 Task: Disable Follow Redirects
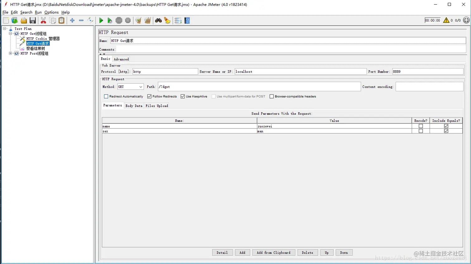(x=149, y=96)
